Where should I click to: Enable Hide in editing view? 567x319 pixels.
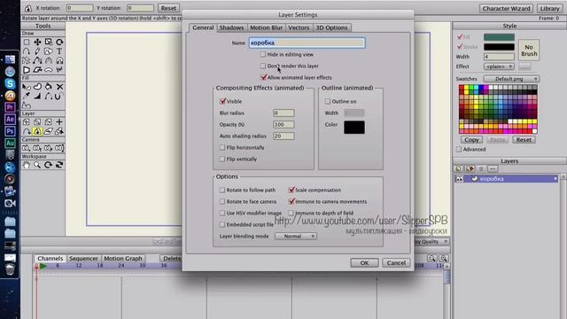[263, 54]
